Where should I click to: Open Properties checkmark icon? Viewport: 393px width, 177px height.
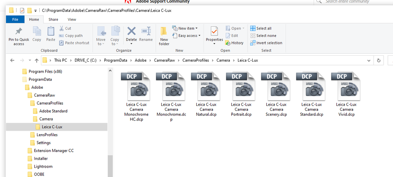pos(214,31)
